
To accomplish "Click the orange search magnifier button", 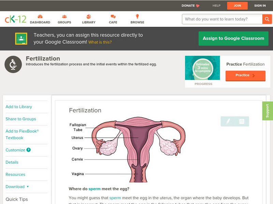I will coord(267,19).
